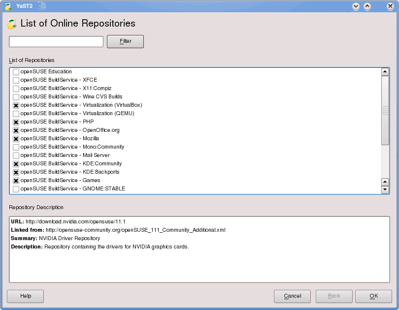
Task: Enable the XFCE repository checkbox
Action: (16, 80)
